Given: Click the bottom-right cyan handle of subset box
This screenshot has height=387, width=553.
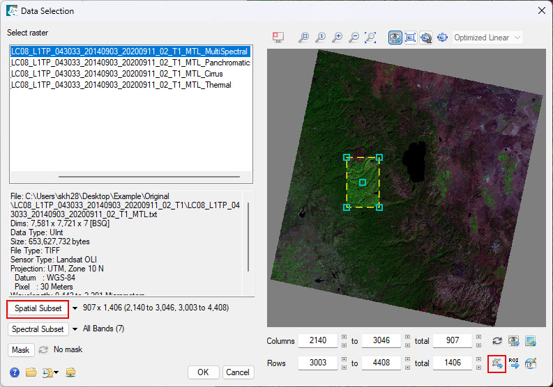Looking at the screenshot, I should (x=379, y=207).
